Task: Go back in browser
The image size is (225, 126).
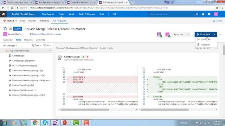Action: click(3, 8)
